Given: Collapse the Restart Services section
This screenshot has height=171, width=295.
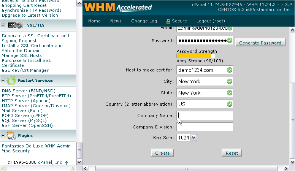Looking at the screenshot, I should (3, 81).
